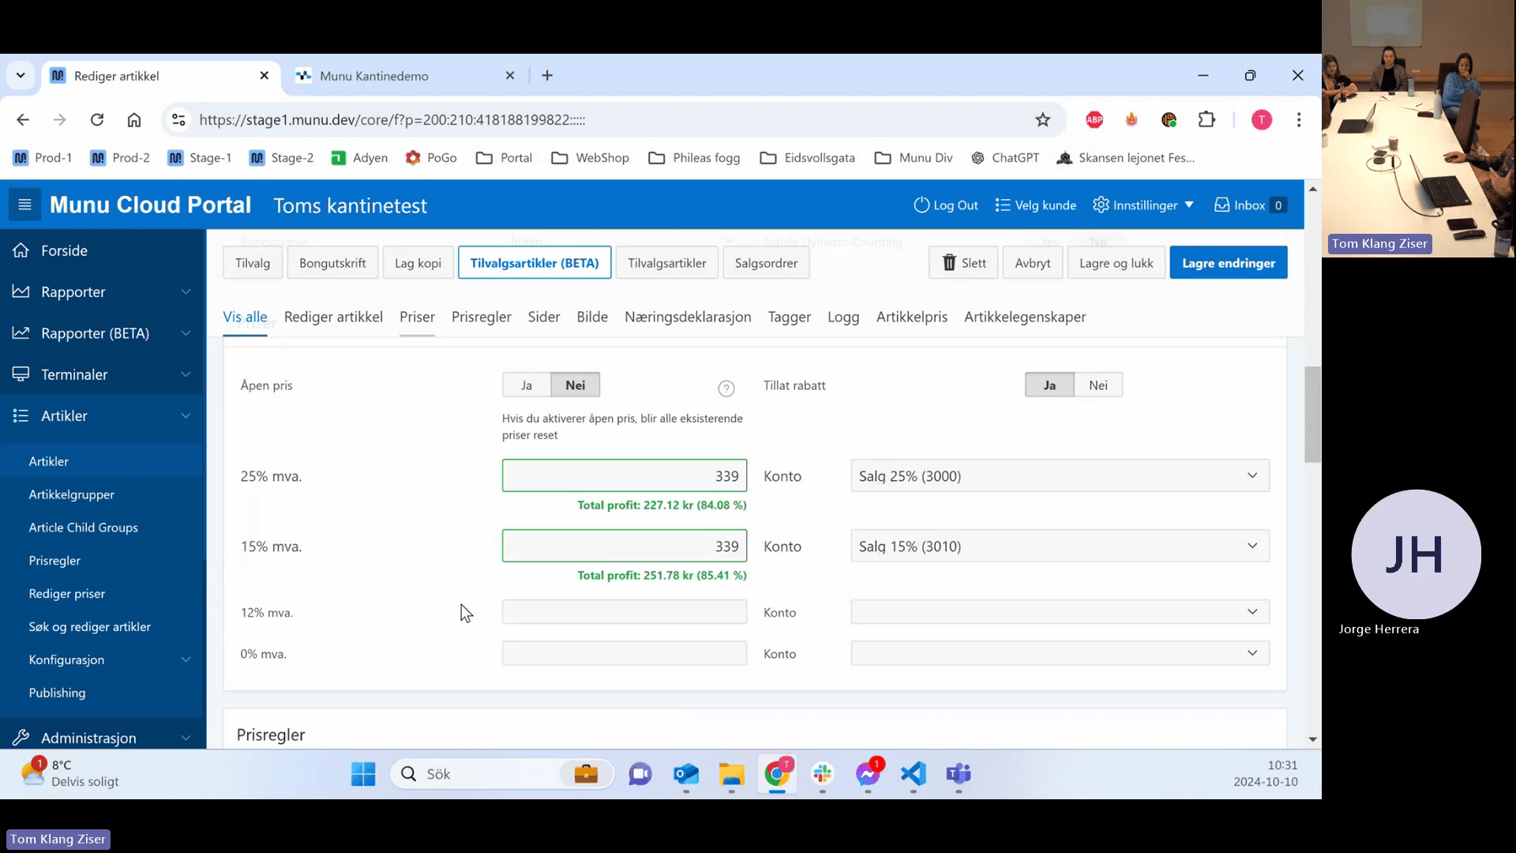Click the Lagre endringer button

[1229, 263]
